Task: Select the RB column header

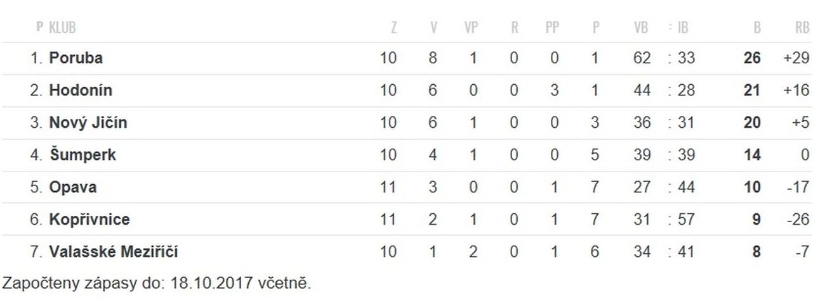Action: (x=802, y=27)
